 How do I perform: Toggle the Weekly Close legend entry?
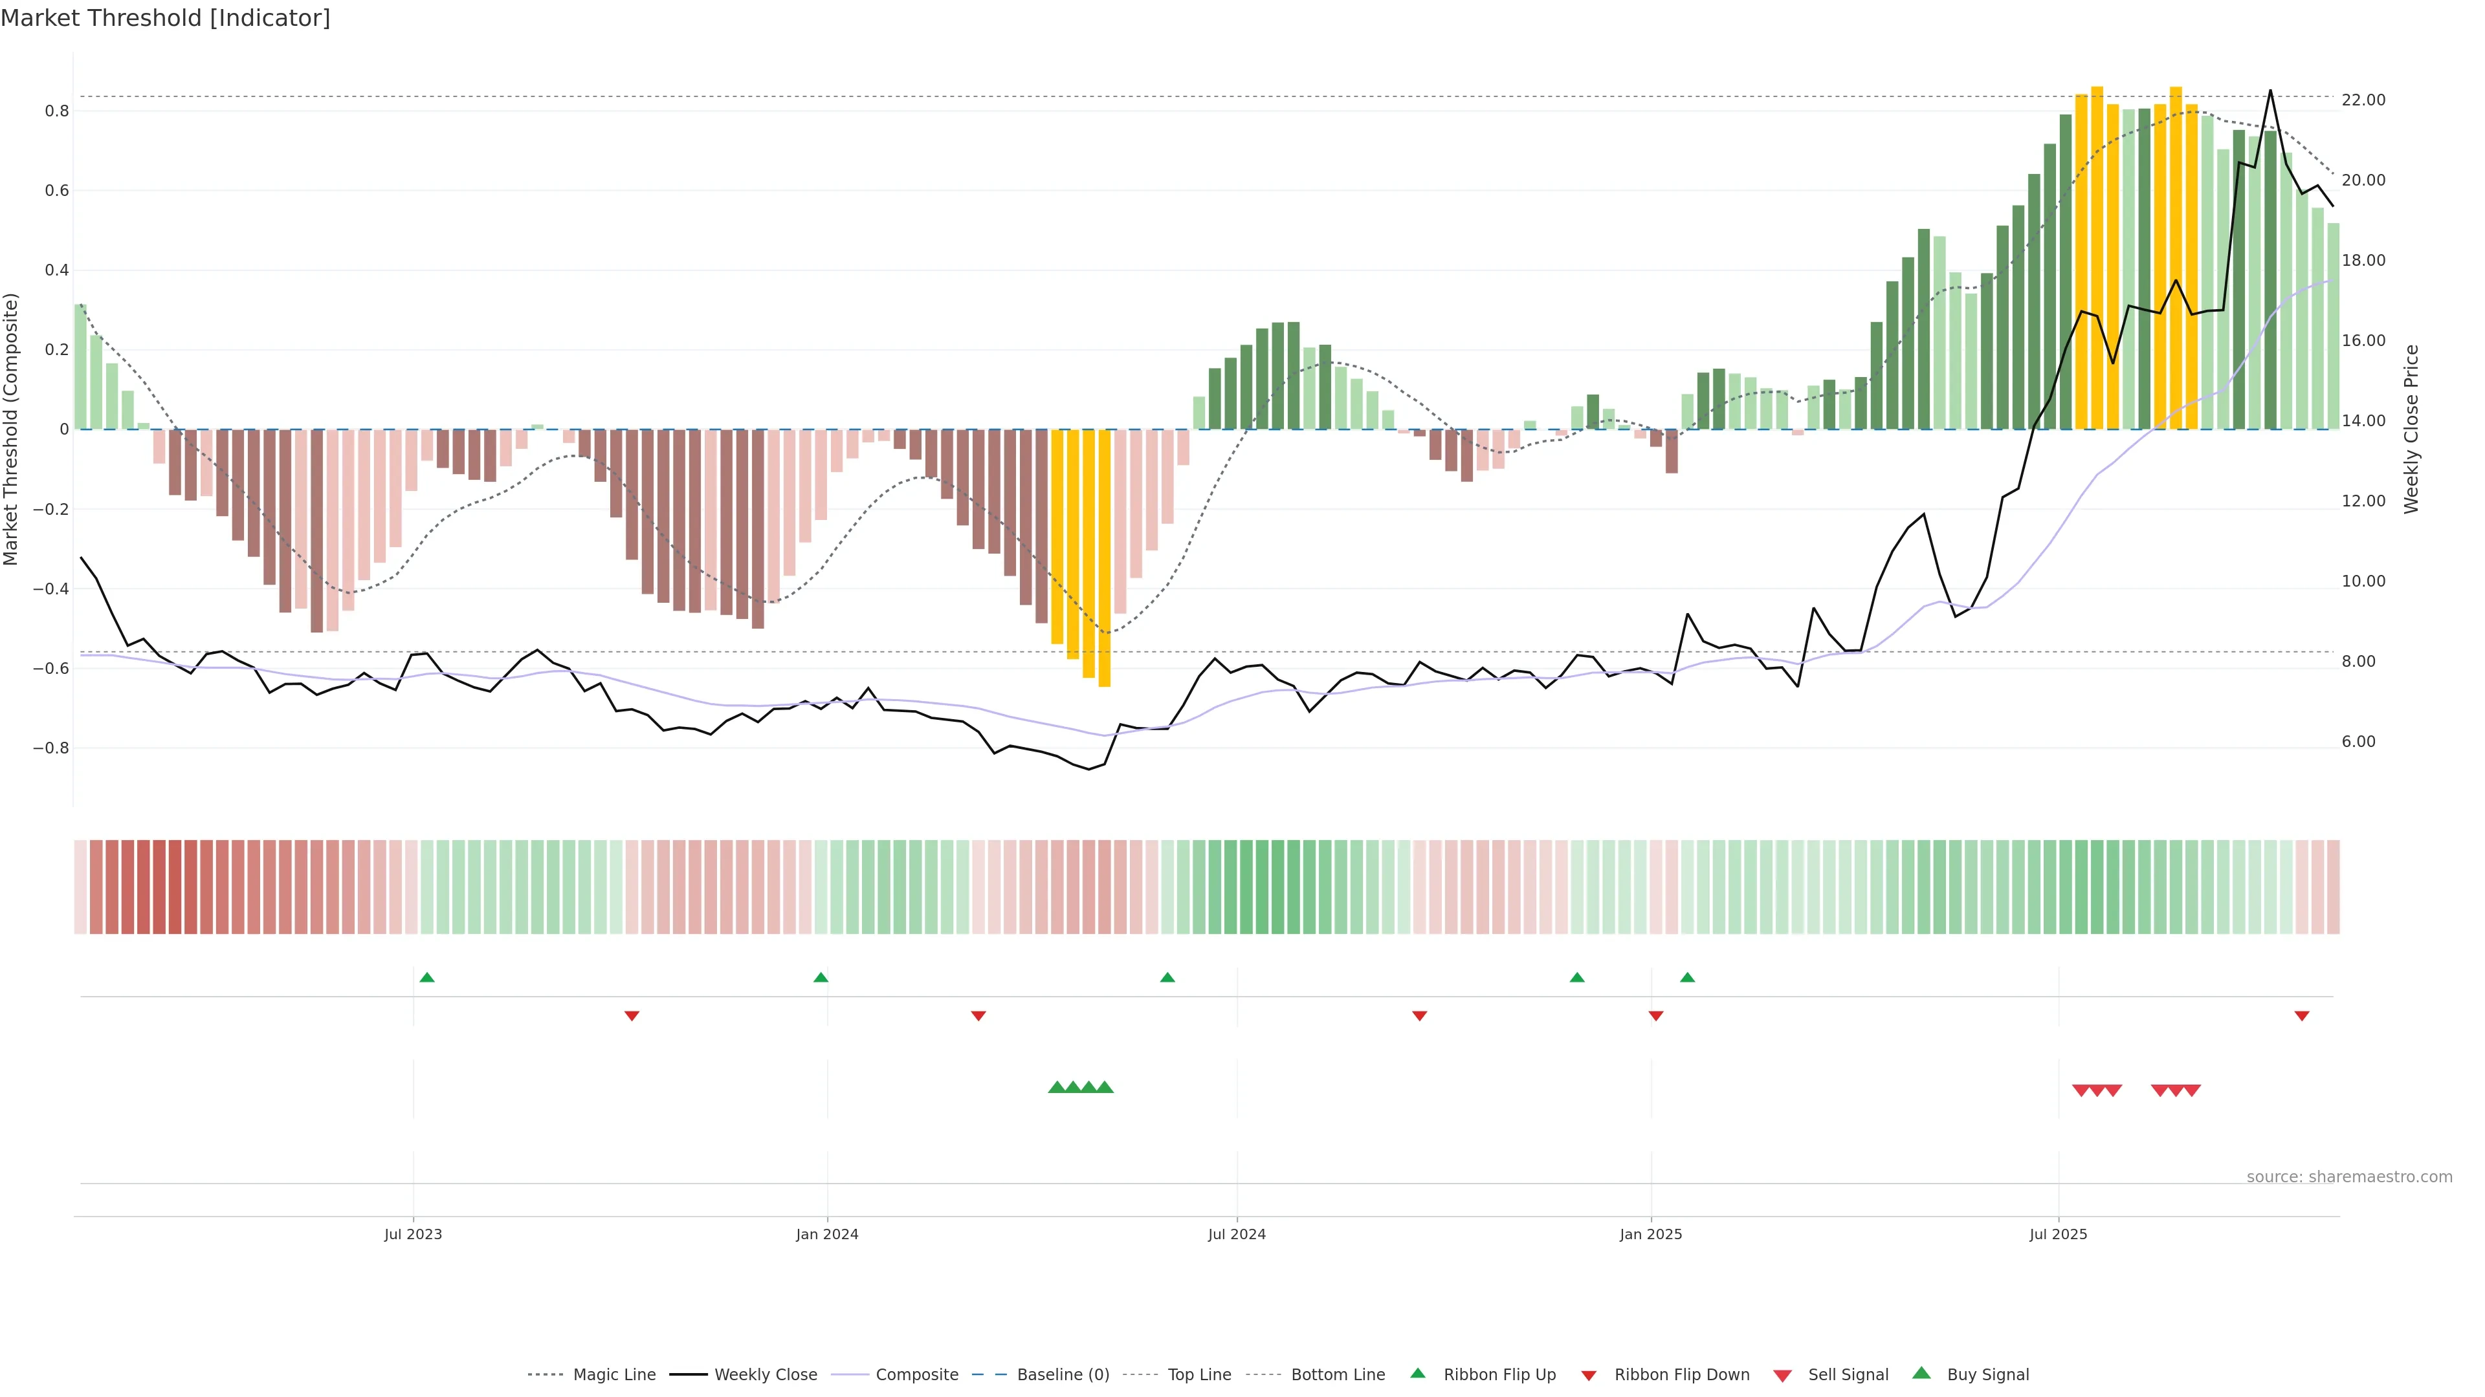pyautogui.click(x=765, y=1375)
